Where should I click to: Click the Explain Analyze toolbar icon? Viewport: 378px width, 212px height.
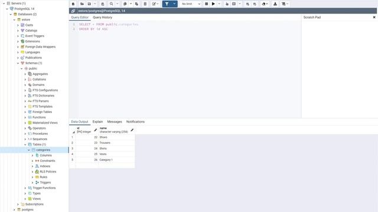coord(234,4)
